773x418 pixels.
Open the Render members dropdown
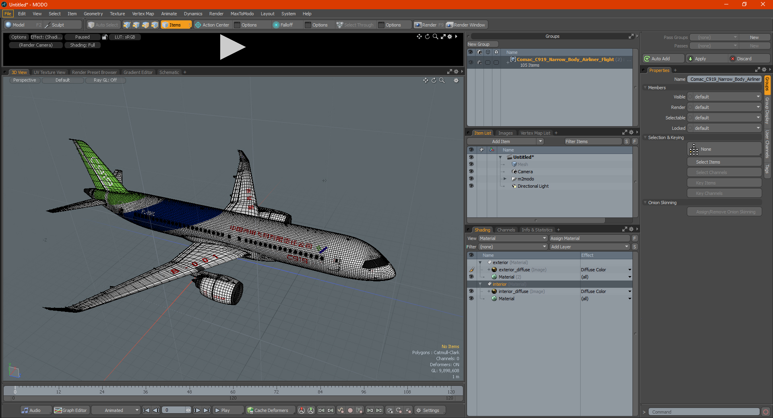tap(724, 107)
